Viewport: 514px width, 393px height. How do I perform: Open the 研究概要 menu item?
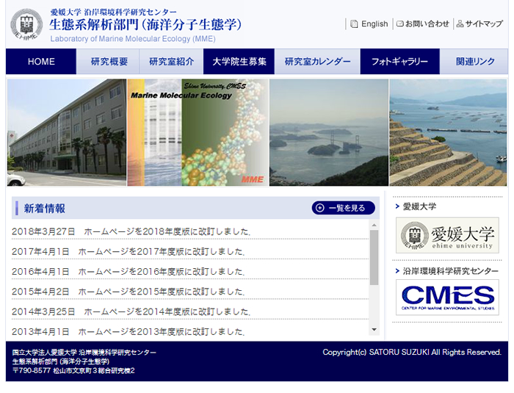109,62
